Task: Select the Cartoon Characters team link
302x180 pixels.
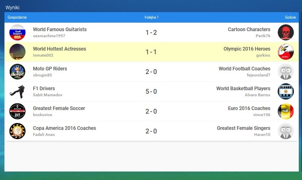Action: 249,30
